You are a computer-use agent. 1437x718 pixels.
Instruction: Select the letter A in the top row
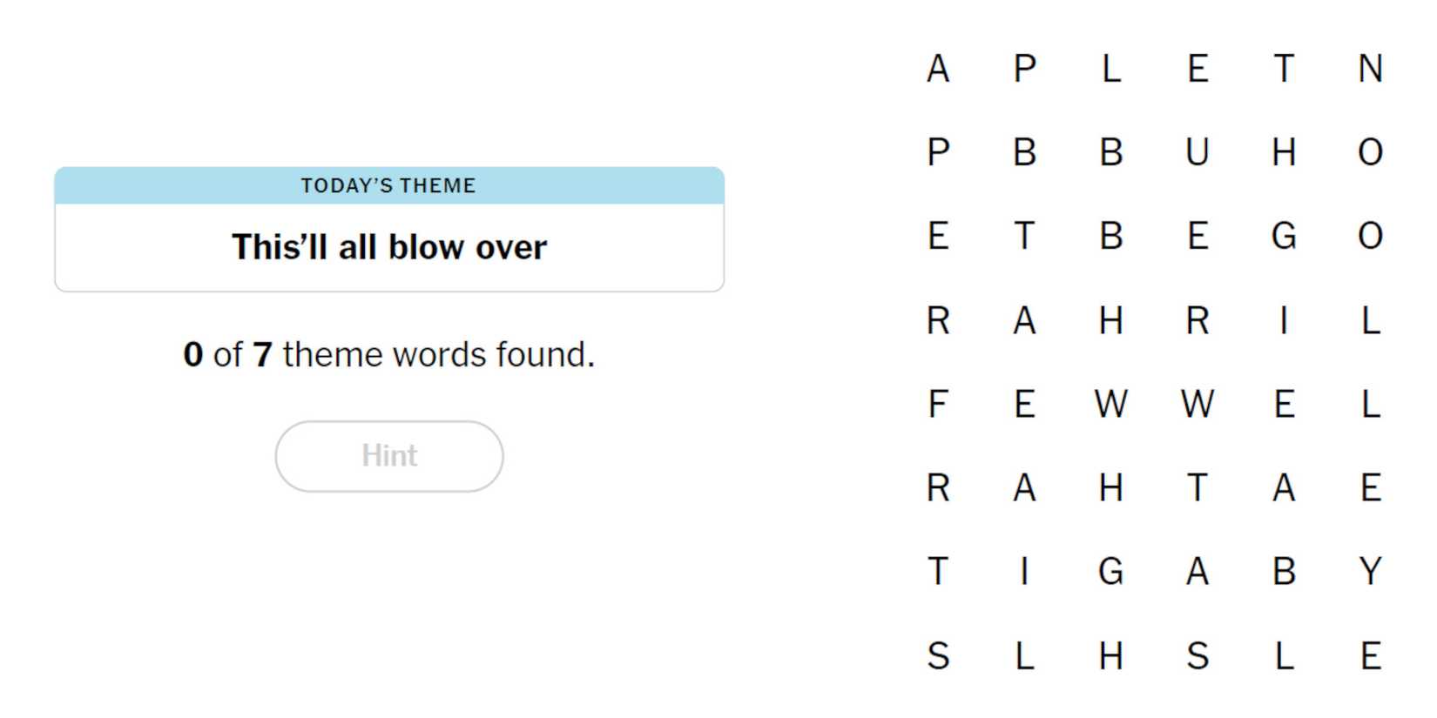pyautogui.click(x=938, y=69)
